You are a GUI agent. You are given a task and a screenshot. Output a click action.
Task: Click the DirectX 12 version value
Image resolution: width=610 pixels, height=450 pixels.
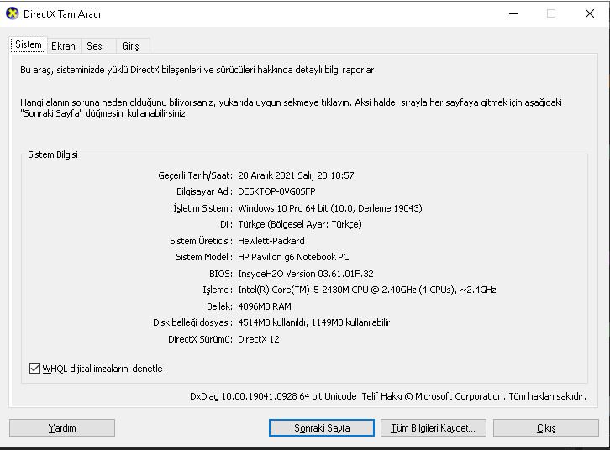coord(258,339)
